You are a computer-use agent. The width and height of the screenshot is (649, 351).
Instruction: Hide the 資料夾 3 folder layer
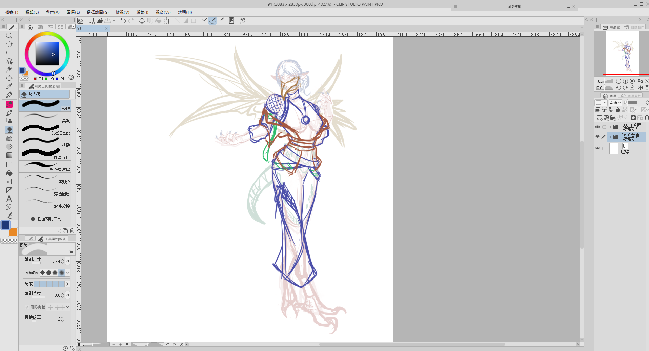tap(597, 127)
